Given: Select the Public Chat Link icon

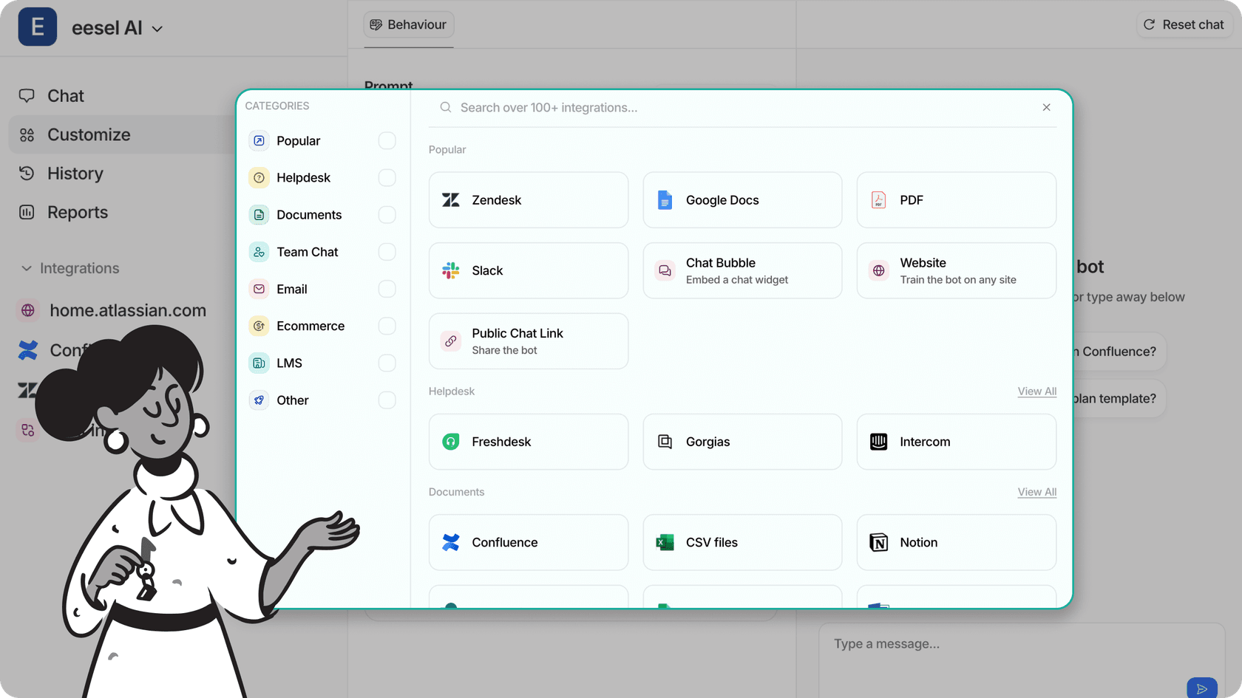Looking at the screenshot, I should tap(450, 341).
